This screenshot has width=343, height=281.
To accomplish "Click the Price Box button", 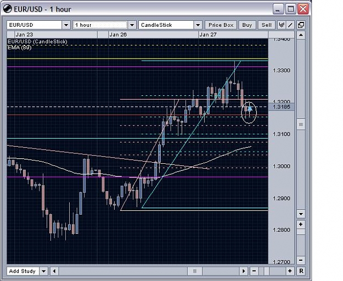I will click(221, 25).
